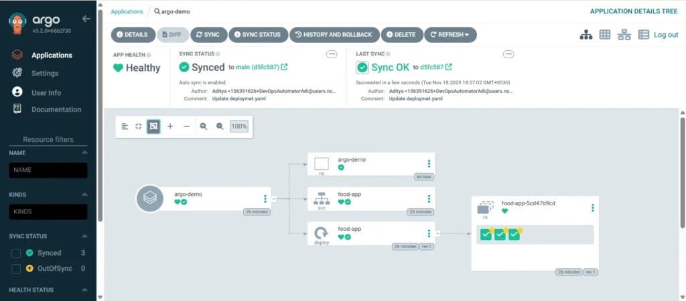Collapse the Sync Status filter section
Image resolution: width=686 pixels, height=301 pixels.
tap(84, 237)
